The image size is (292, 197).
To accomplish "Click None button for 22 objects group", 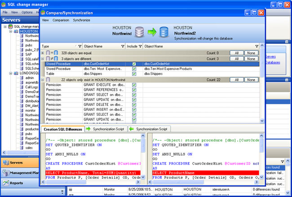I will click(251, 80).
